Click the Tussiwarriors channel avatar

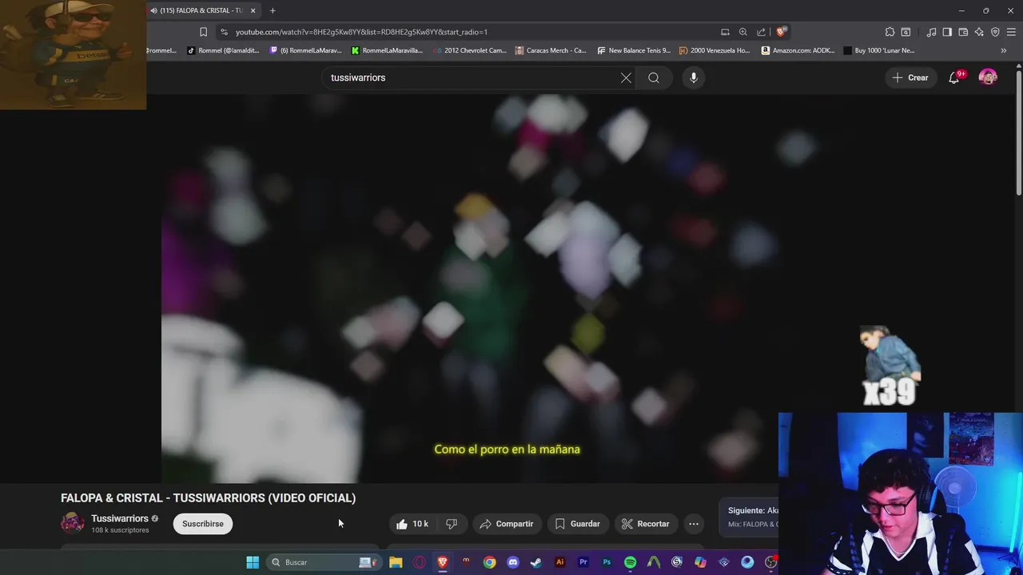click(73, 523)
